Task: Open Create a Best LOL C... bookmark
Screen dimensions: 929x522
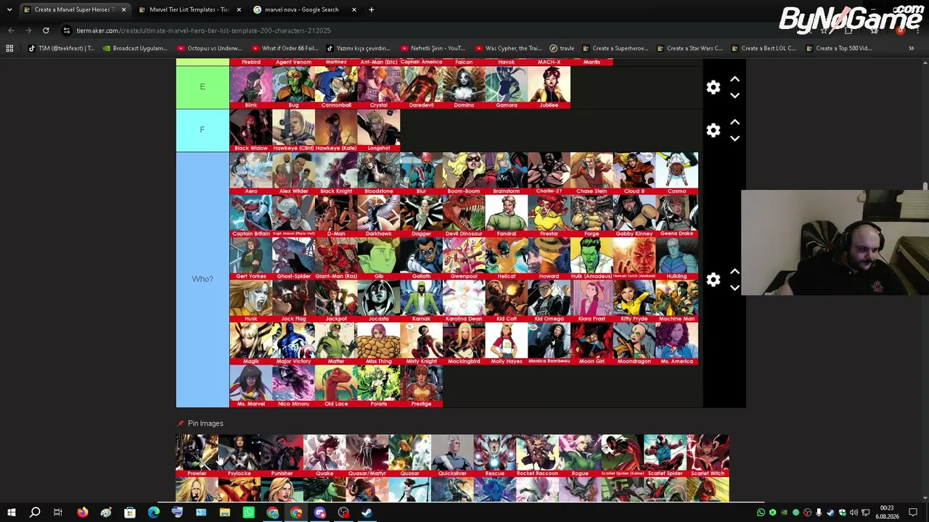Action: coord(764,49)
